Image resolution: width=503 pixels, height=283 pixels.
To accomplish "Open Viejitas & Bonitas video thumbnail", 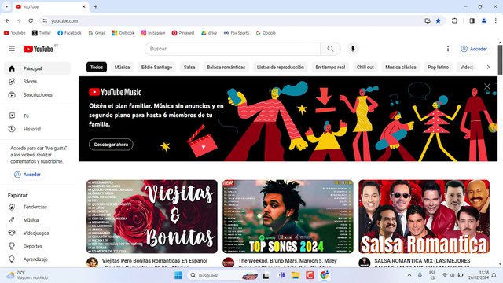I will pos(152,217).
